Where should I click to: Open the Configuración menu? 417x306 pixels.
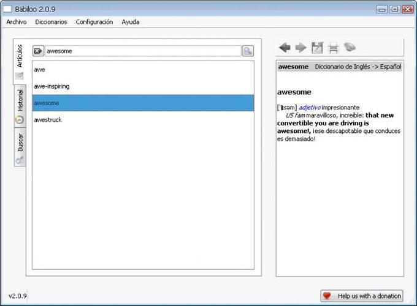[x=94, y=22]
